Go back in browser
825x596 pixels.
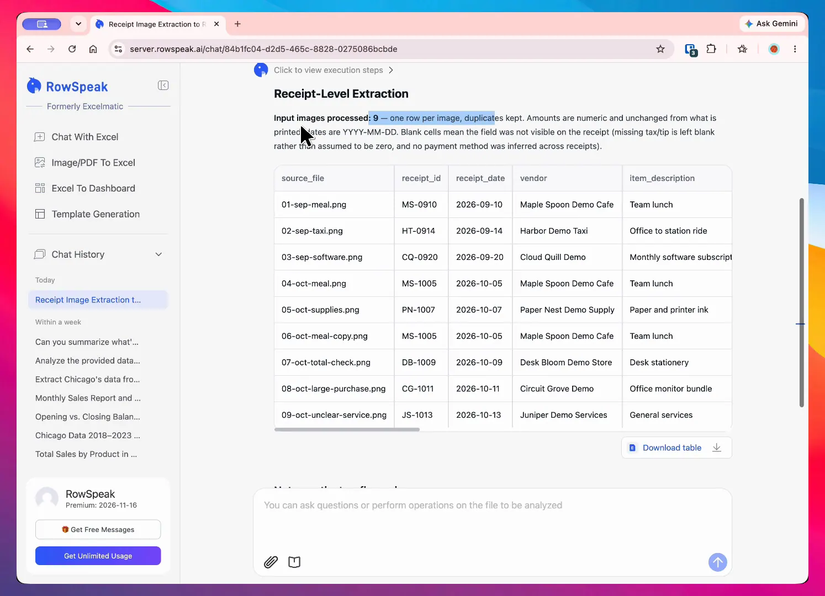click(x=30, y=49)
